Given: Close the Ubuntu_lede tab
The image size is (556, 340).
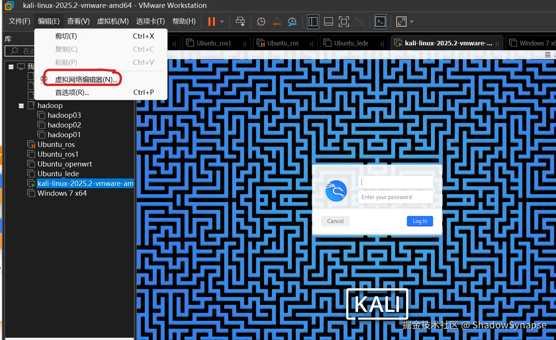Looking at the screenshot, I should [x=382, y=44].
